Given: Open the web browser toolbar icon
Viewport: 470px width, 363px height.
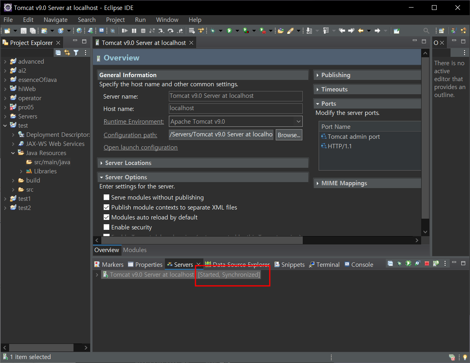Looking at the screenshot, I should tap(79, 31).
